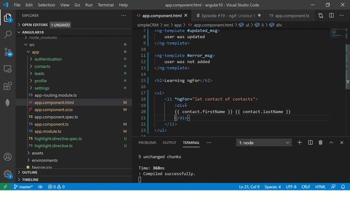Switch to the Problems panel tab

click(x=147, y=143)
